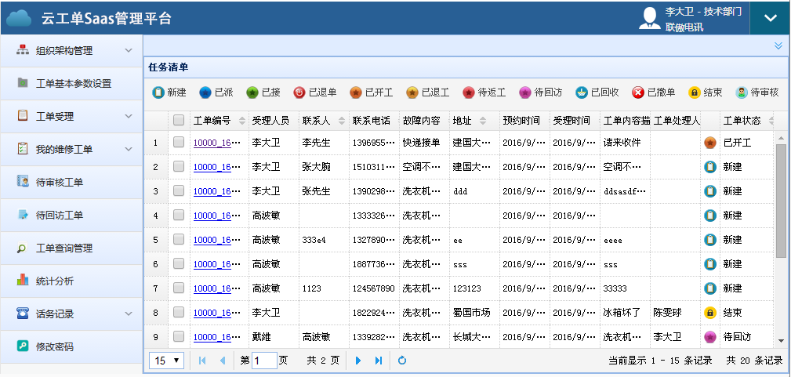Click the 已撤单 red X icon

tap(638, 92)
